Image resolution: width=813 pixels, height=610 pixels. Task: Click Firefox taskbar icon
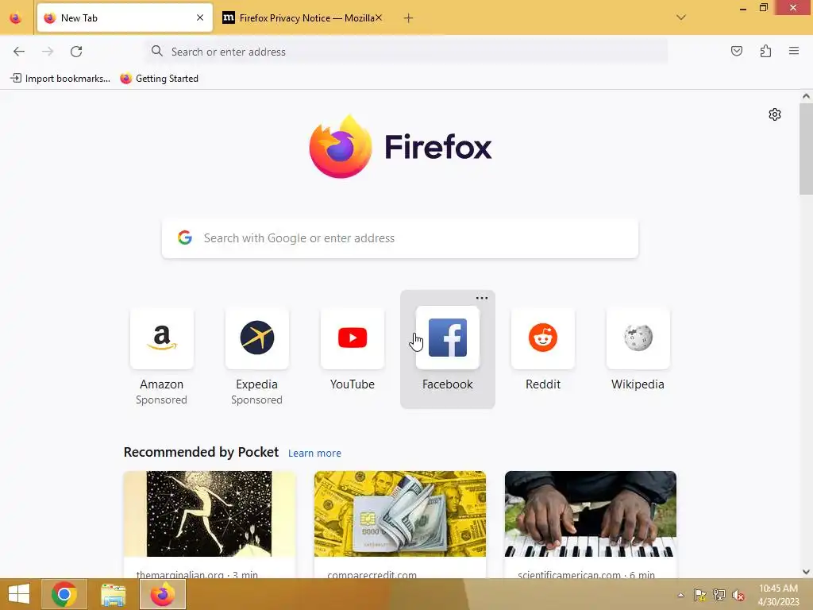(x=163, y=594)
